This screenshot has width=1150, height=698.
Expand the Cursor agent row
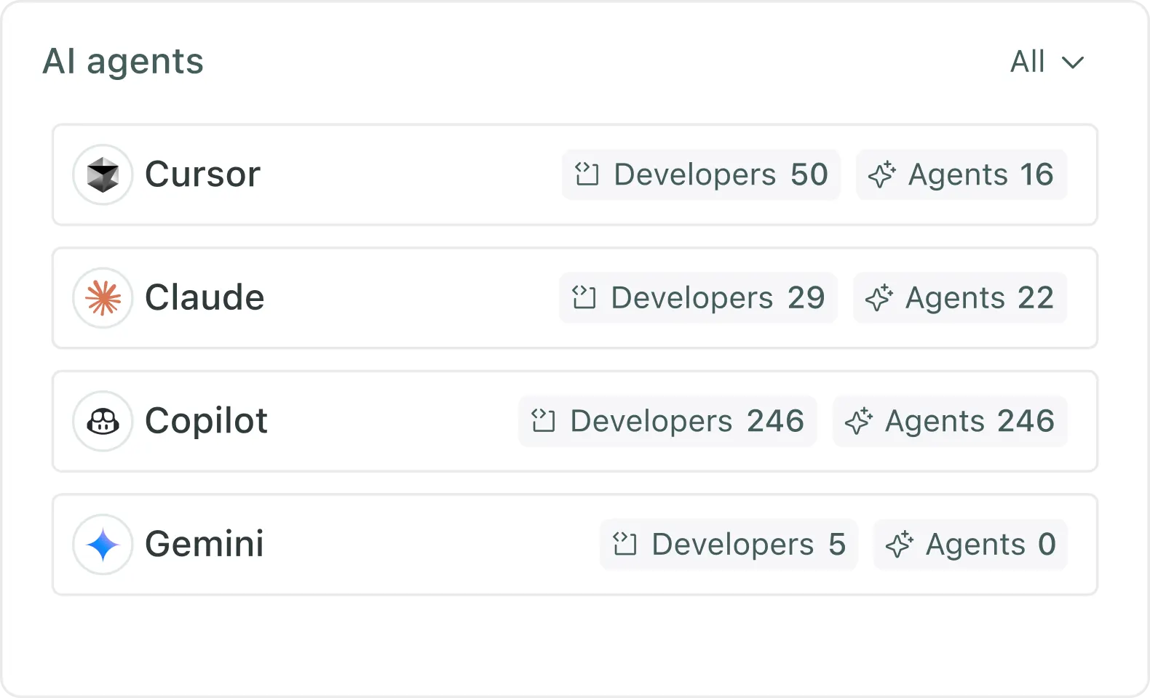[x=364, y=174]
